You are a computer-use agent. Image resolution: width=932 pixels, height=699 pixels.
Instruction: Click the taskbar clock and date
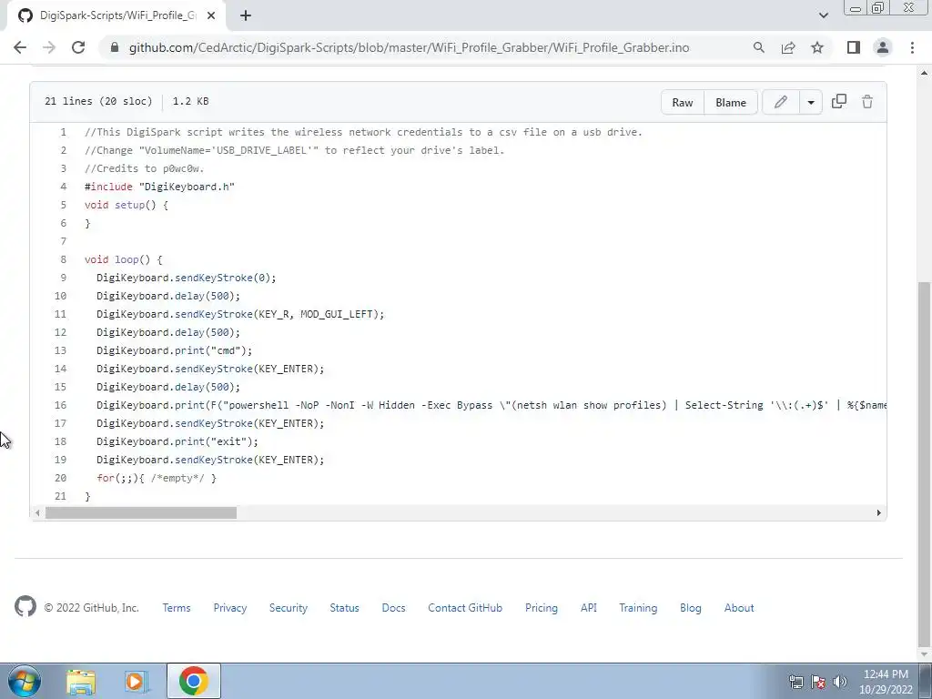[x=886, y=682]
